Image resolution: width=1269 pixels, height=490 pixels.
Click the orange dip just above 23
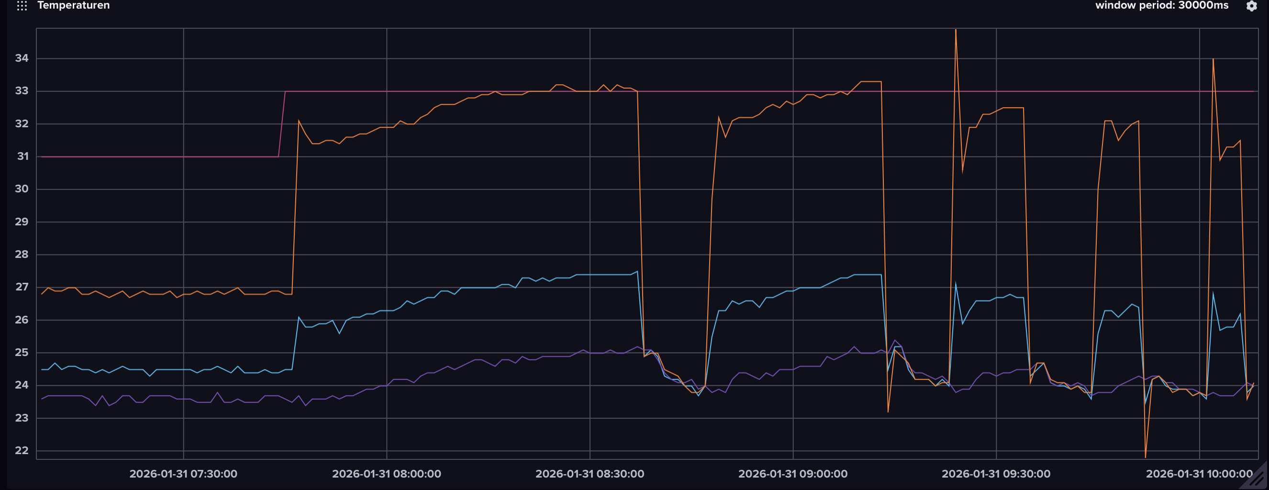pos(888,411)
